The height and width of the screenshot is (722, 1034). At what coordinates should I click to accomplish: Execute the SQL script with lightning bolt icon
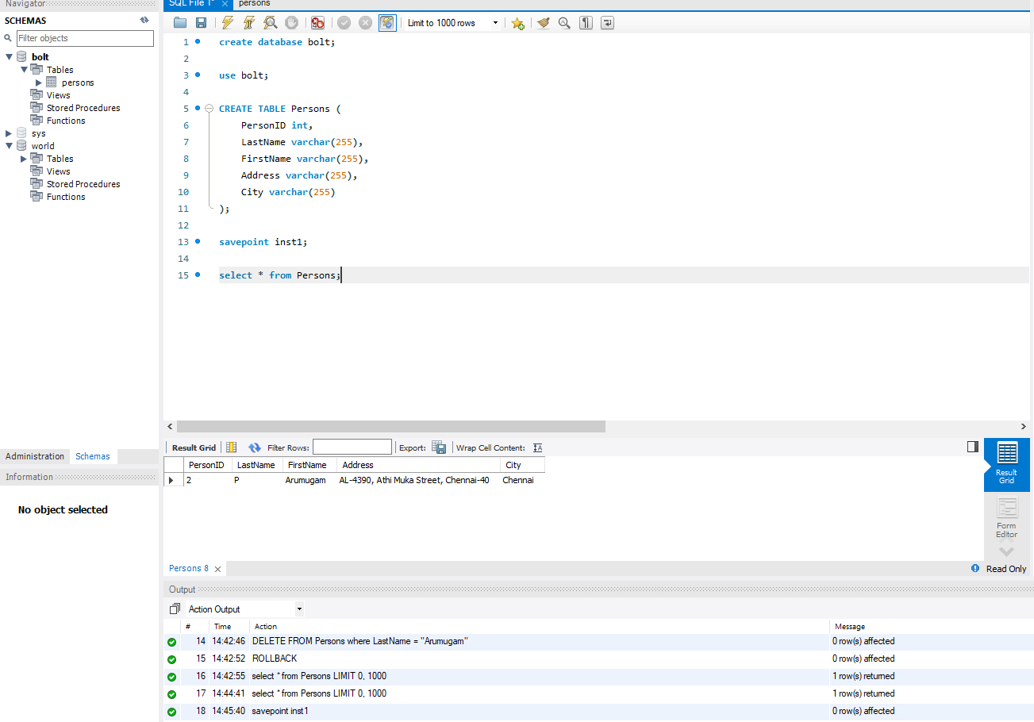click(x=228, y=22)
